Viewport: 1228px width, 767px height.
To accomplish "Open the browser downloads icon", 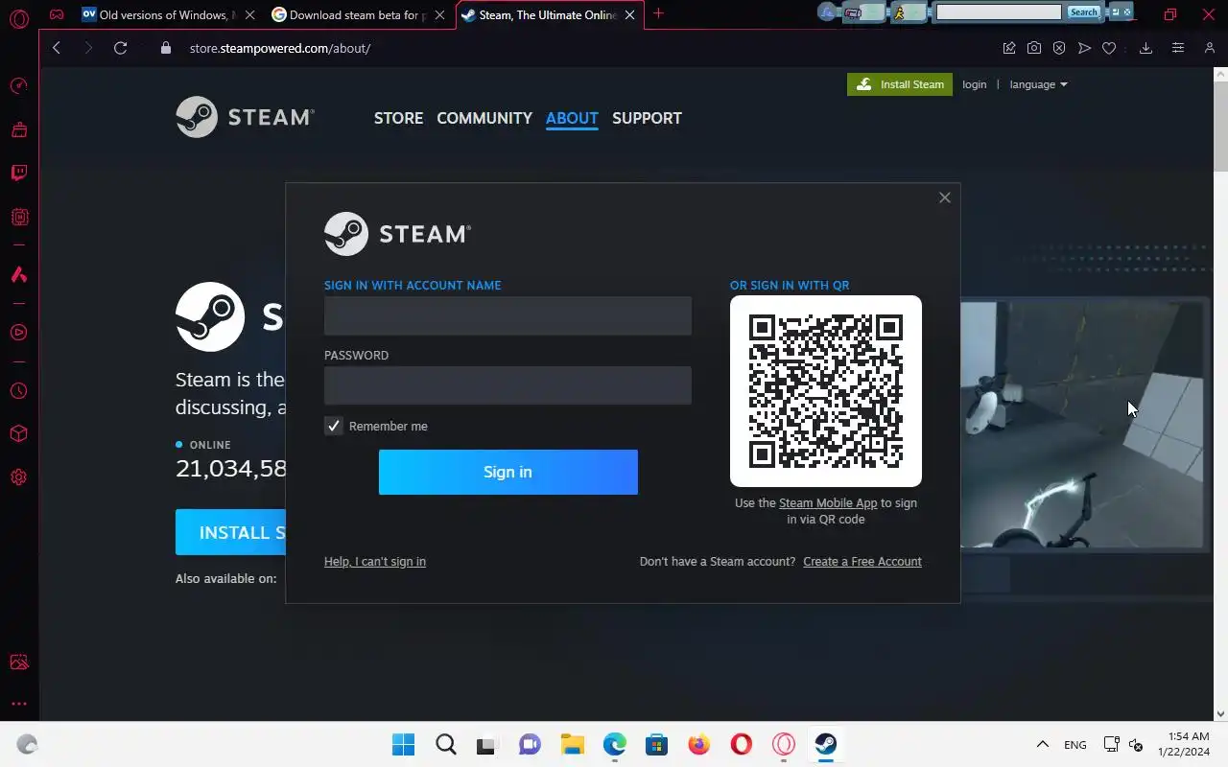I will point(1145,48).
